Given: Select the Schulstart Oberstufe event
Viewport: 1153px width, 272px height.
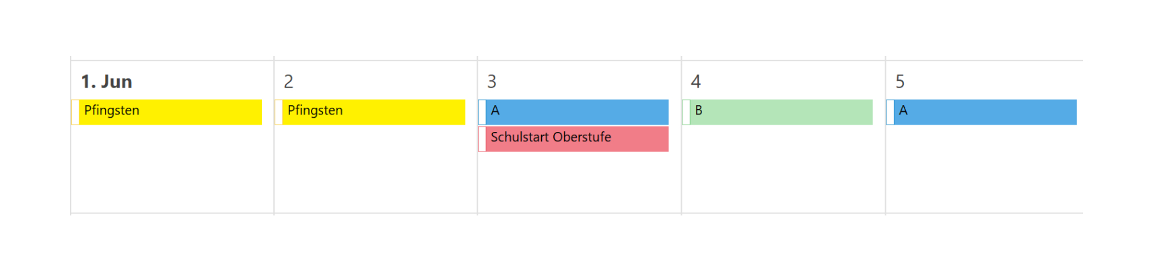Looking at the screenshot, I should click(576, 139).
